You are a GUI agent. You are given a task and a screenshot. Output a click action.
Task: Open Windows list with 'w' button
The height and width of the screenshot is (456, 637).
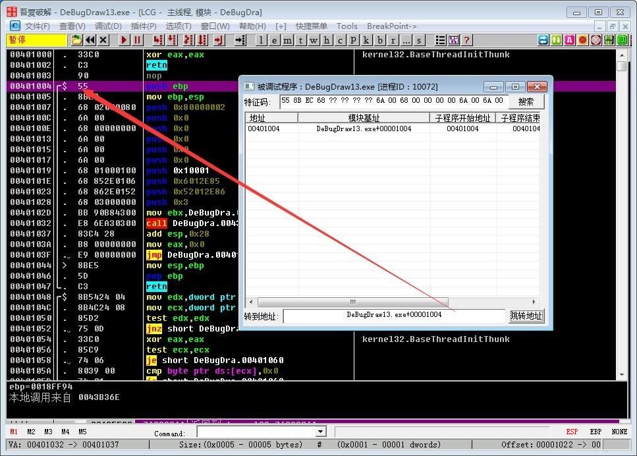tap(314, 40)
